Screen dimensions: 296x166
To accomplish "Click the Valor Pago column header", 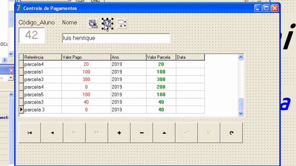I will point(86,57).
